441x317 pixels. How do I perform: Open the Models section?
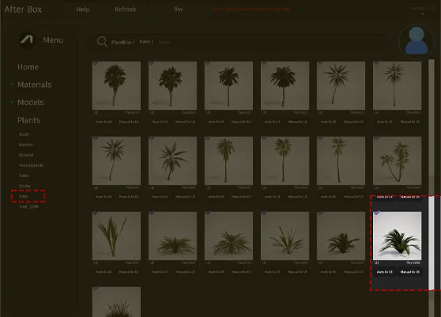click(30, 103)
